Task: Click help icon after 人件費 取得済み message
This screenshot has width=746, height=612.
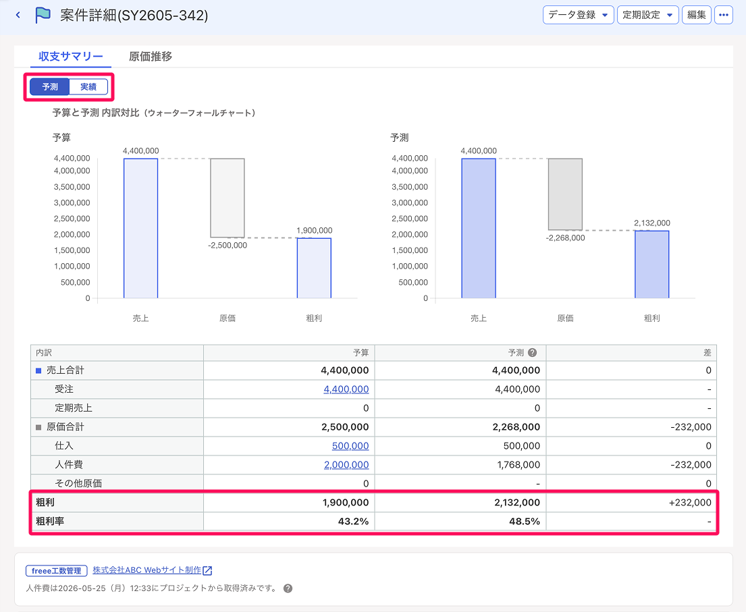Action: [288, 588]
